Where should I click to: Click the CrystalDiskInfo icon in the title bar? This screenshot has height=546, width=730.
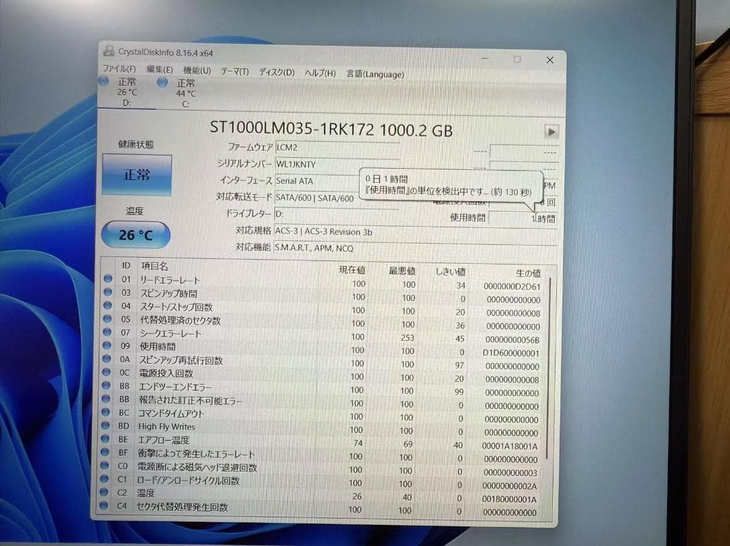point(108,51)
